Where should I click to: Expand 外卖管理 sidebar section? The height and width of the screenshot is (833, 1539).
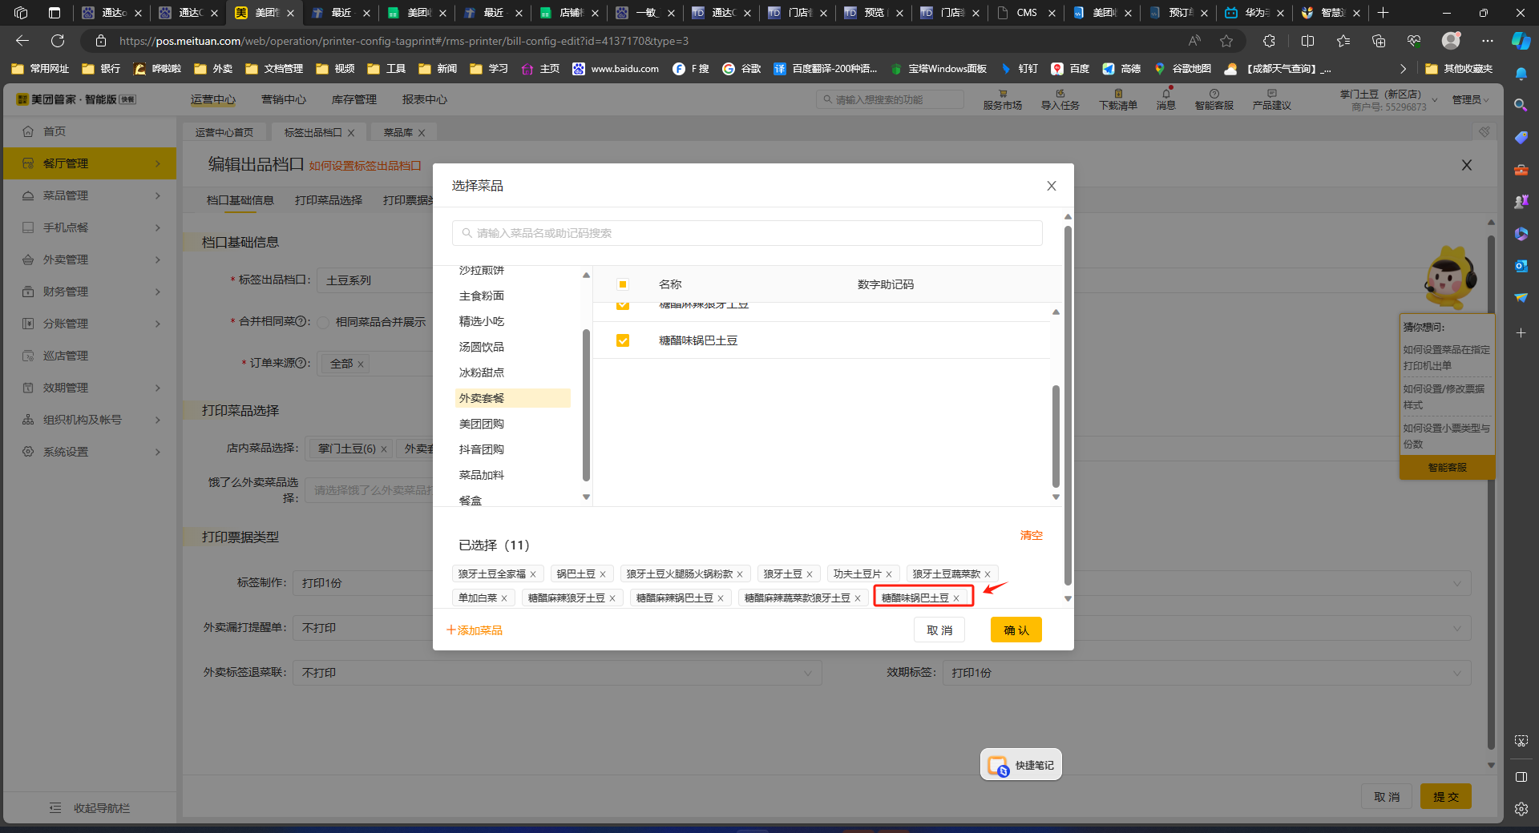coord(90,260)
